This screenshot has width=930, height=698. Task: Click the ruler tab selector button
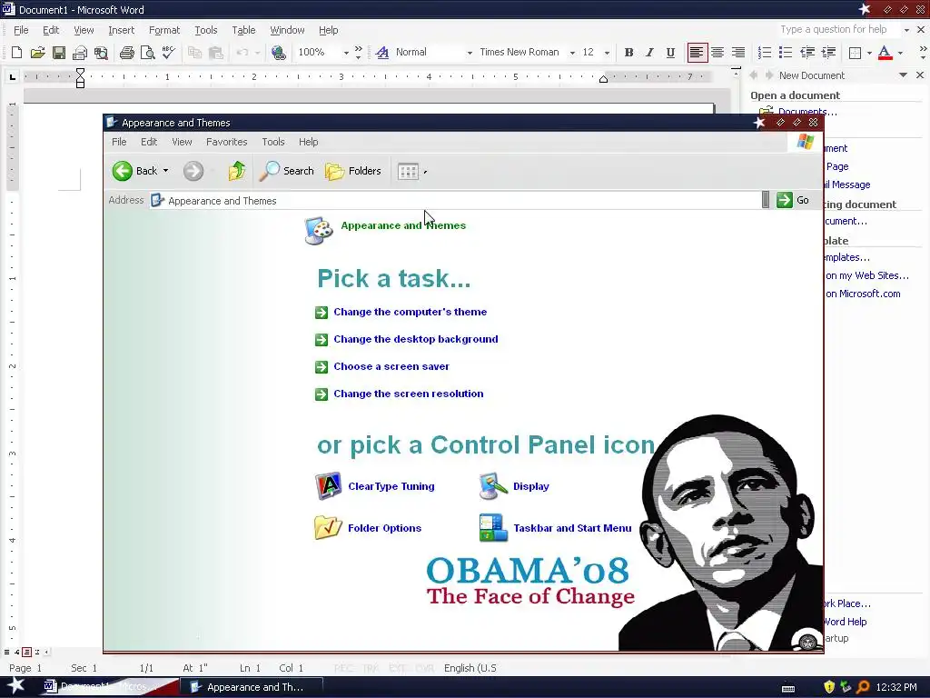(12, 76)
